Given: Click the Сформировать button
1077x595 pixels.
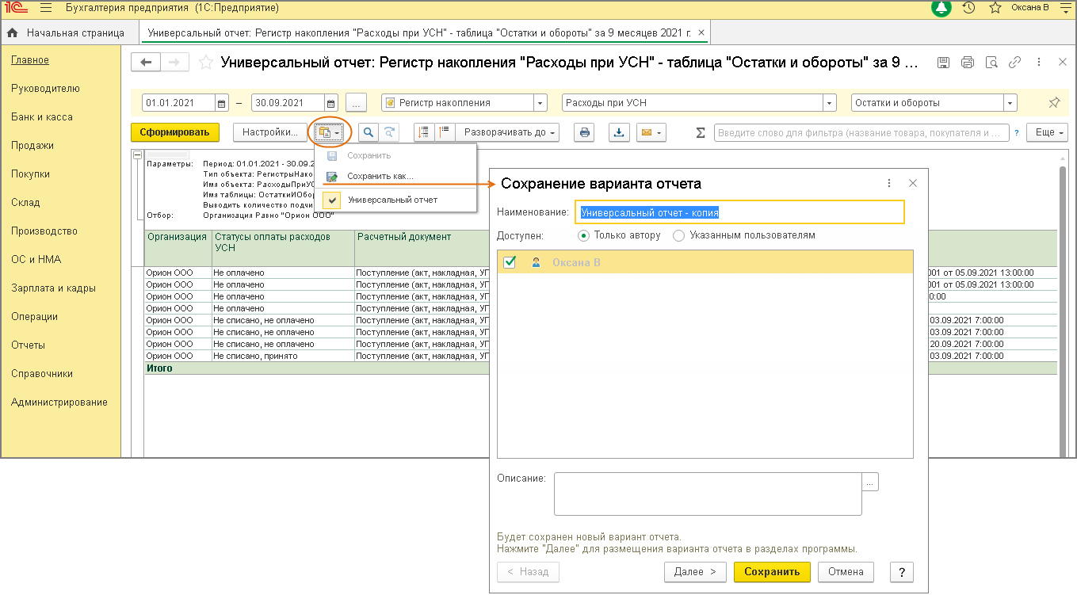Looking at the screenshot, I should [174, 132].
